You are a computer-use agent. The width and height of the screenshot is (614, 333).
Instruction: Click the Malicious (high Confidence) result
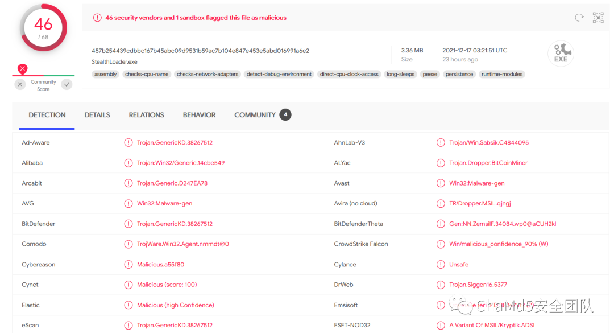pos(176,305)
